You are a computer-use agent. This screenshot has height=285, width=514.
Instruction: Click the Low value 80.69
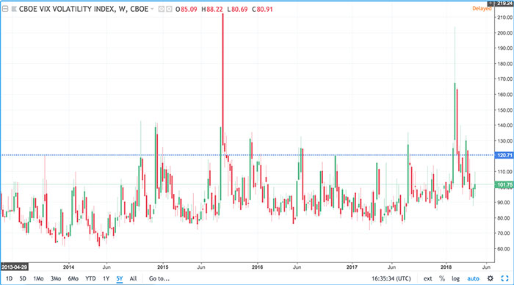coord(239,10)
